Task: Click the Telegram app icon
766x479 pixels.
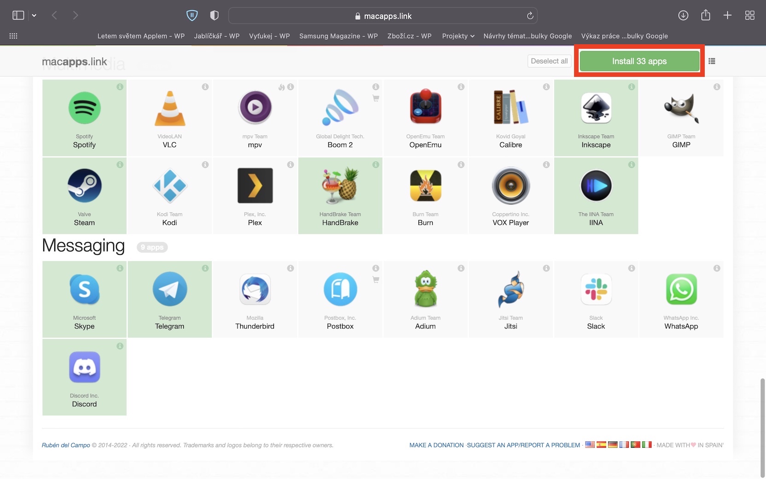Action: (170, 289)
